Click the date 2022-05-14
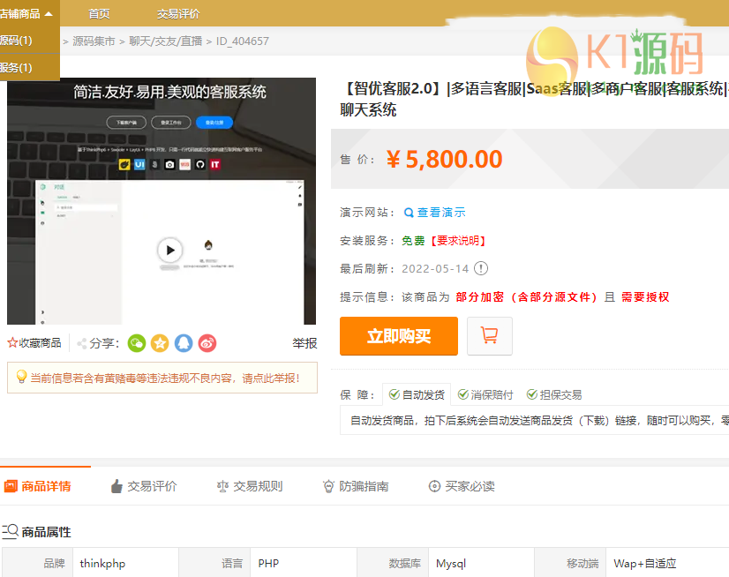 pos(435,269)
